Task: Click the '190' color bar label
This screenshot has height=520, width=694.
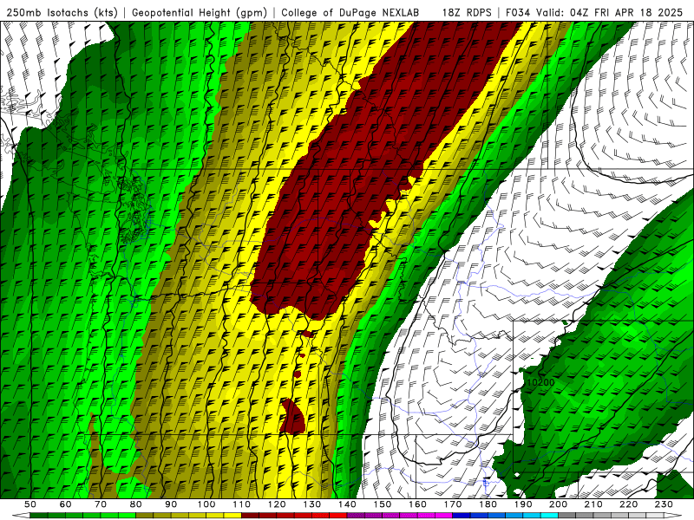Action: point(523,504)
